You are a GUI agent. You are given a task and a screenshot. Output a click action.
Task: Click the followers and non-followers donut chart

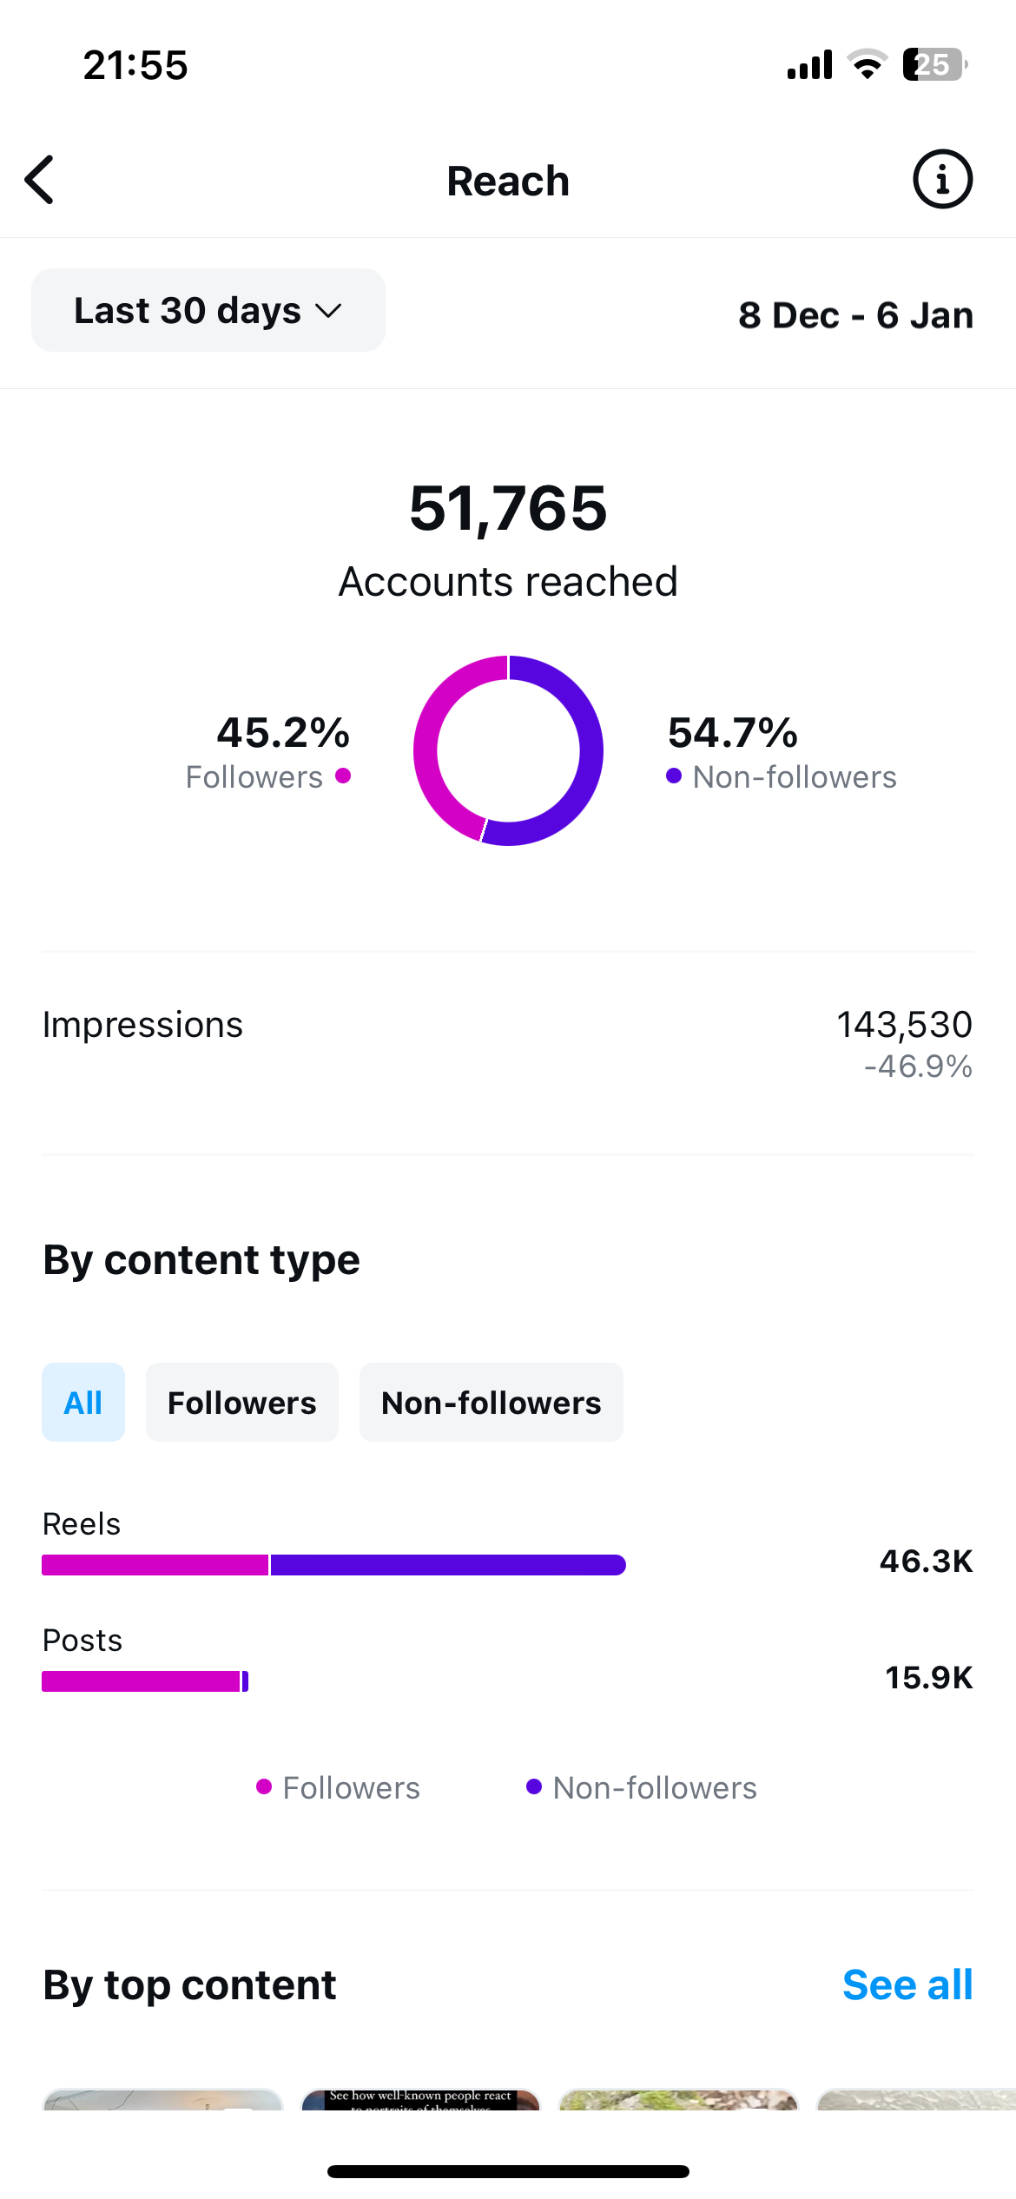tap(508, 750)
